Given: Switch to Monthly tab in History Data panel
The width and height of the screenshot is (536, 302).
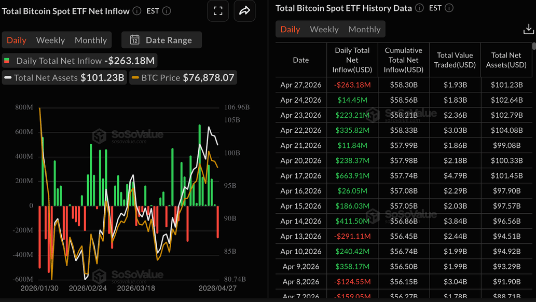Looking at the screenshot, I should point(364,29).
